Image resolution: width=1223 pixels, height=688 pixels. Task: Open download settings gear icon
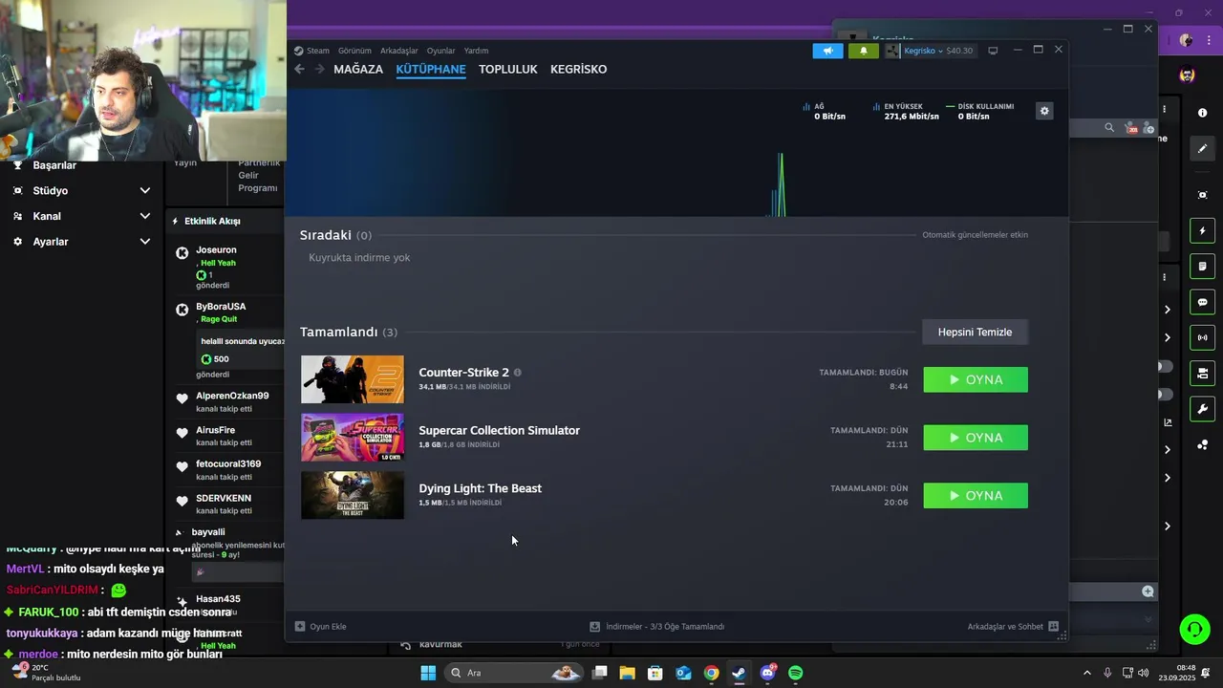point(1044,111)
